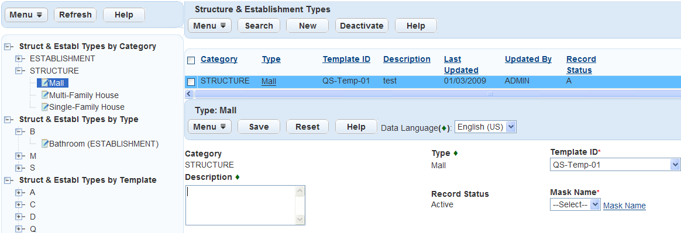Click the Multi-Family House document icon

click(x=44, y=95)
